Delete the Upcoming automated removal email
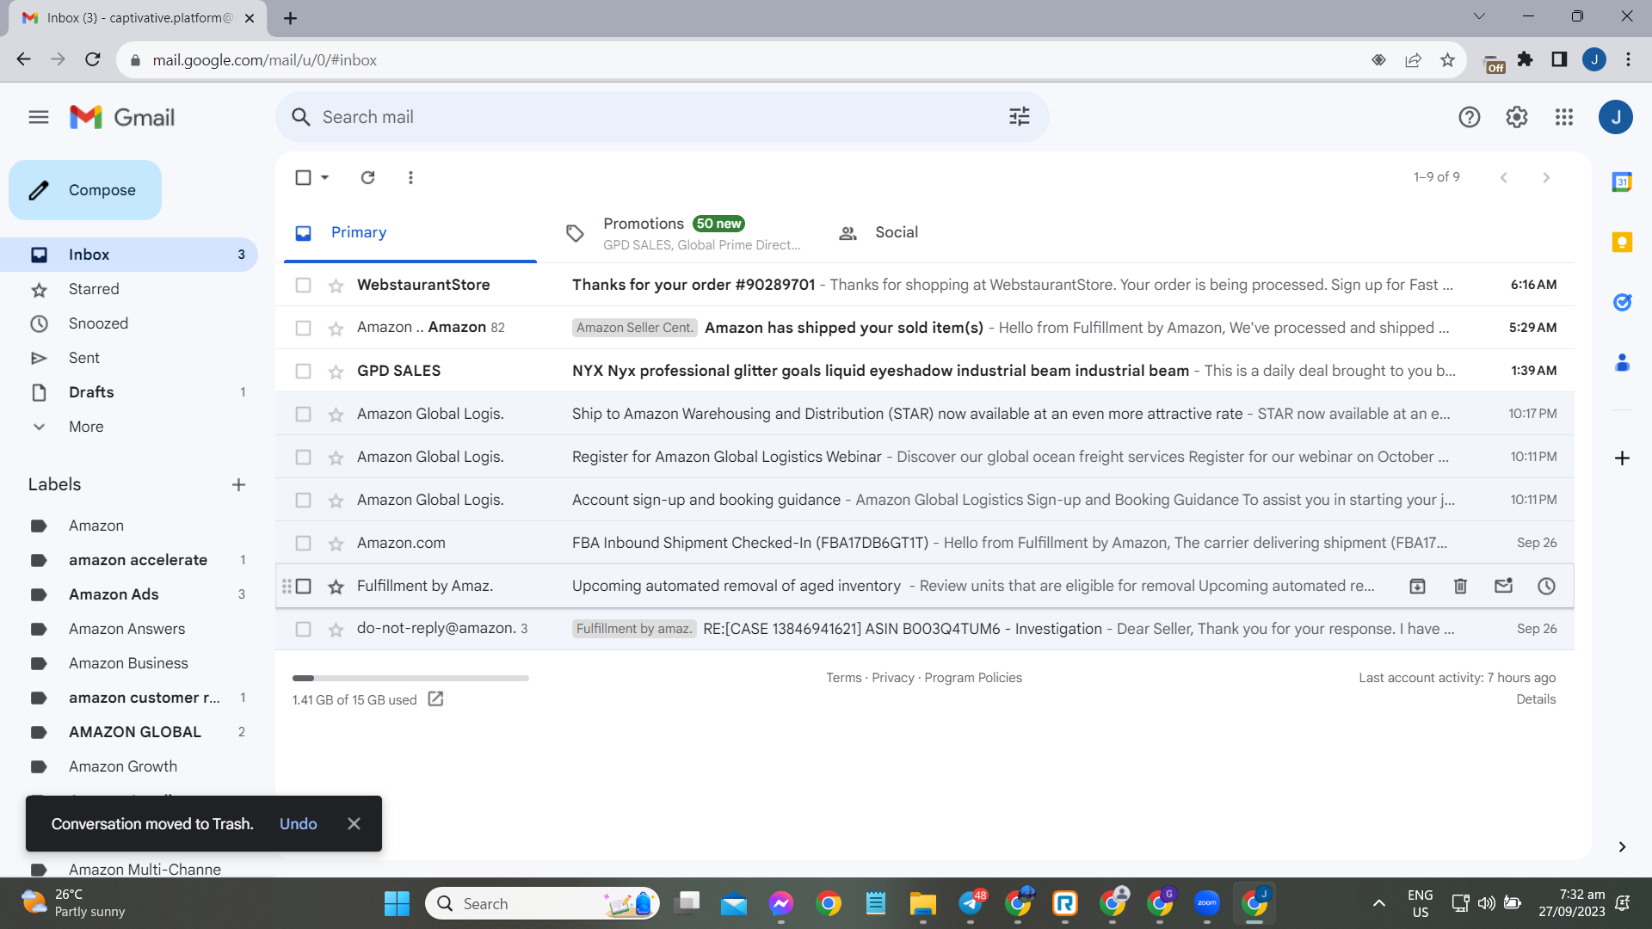This screenshot has width=1652, height=929. tap(1460, 586)
